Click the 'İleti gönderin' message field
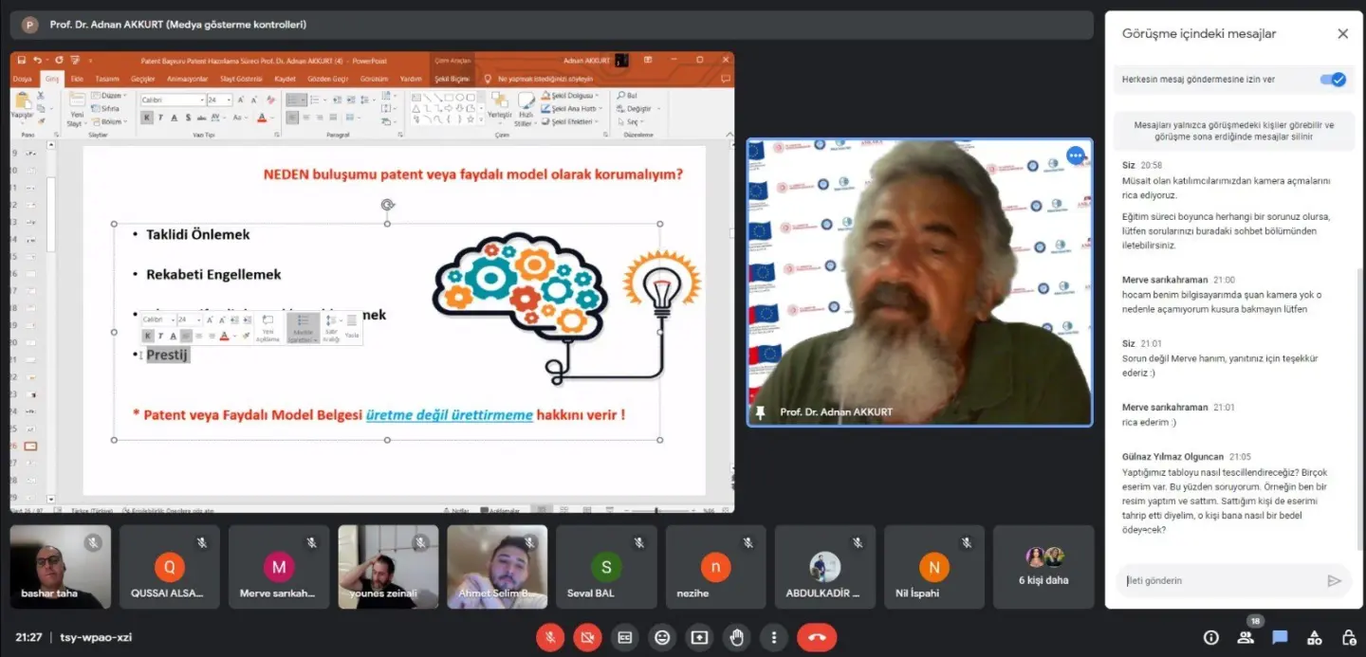Viewport: 1366px width, 657px height. [x=1221, y=581]
